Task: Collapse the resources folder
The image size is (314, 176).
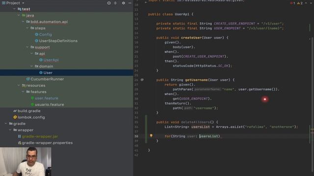Action: pyautogui.click(x=19, y=86)
